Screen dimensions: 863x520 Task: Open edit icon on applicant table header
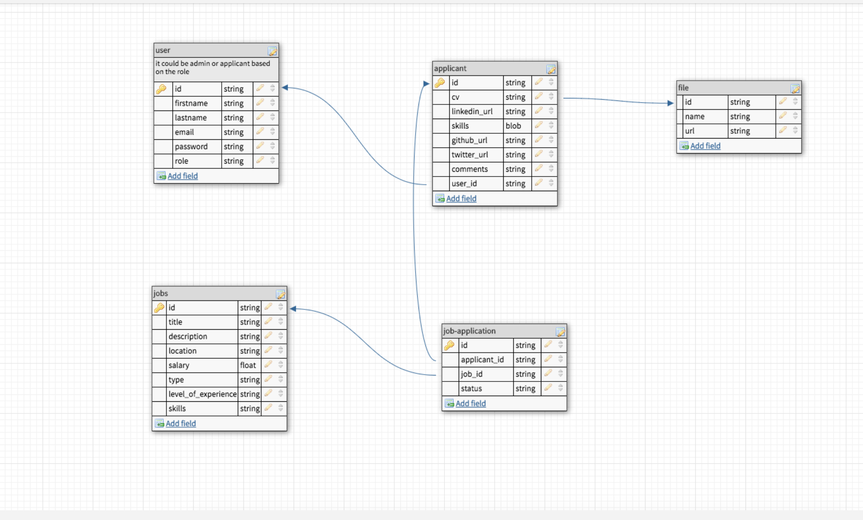point(551,69)
